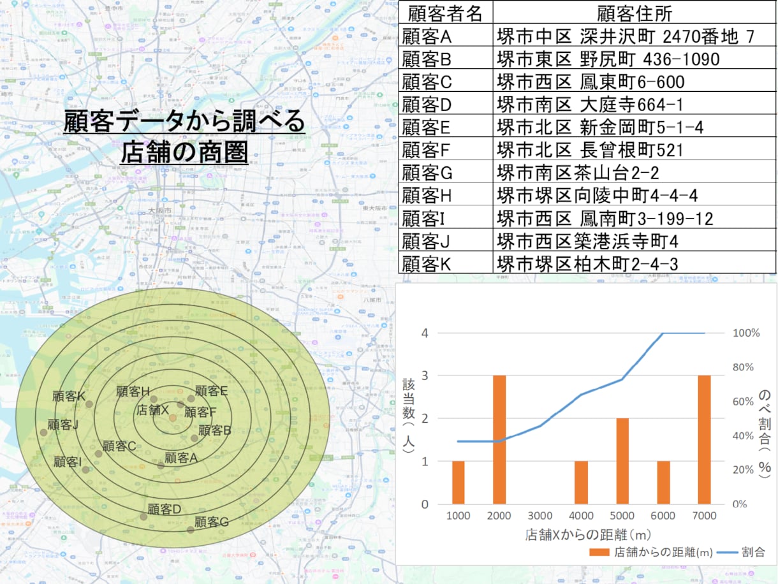Click the orange bar at 1000 m
The height and width of the screenshot is (584, 778).
coord(459,482)
